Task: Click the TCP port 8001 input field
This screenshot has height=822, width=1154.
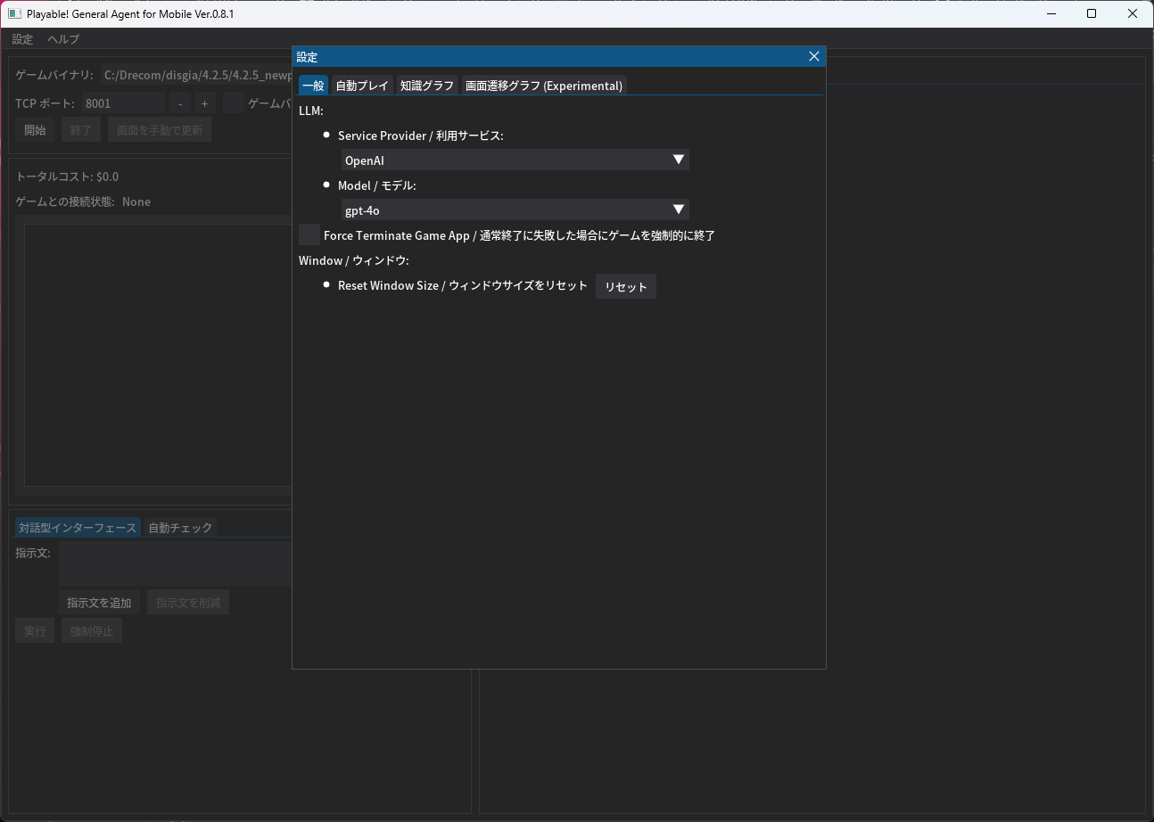Action: [124, 103]
